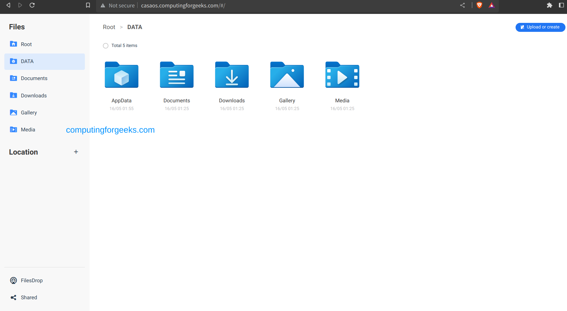Open the Root folder from the sidebar

click(x=26, y=44)
